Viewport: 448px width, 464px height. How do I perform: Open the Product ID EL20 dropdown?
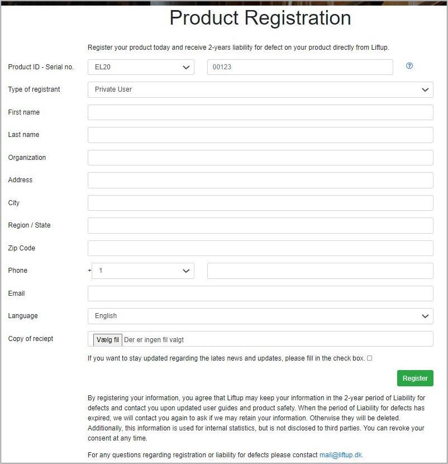[141, 67]
